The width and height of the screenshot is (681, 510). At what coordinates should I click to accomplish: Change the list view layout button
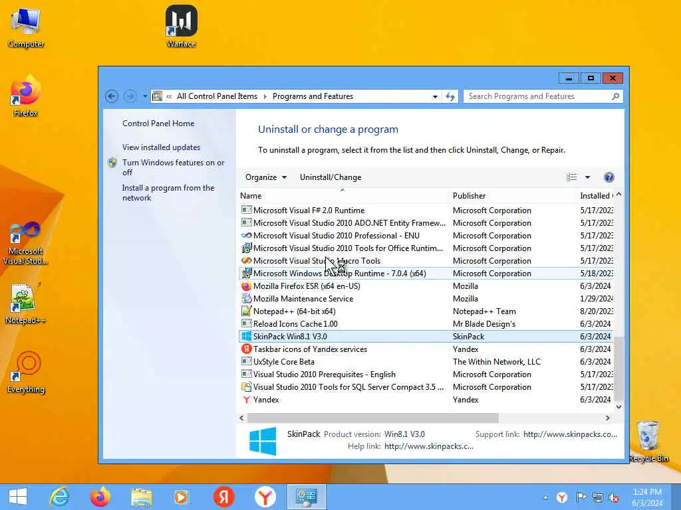(x=571, y=177)
